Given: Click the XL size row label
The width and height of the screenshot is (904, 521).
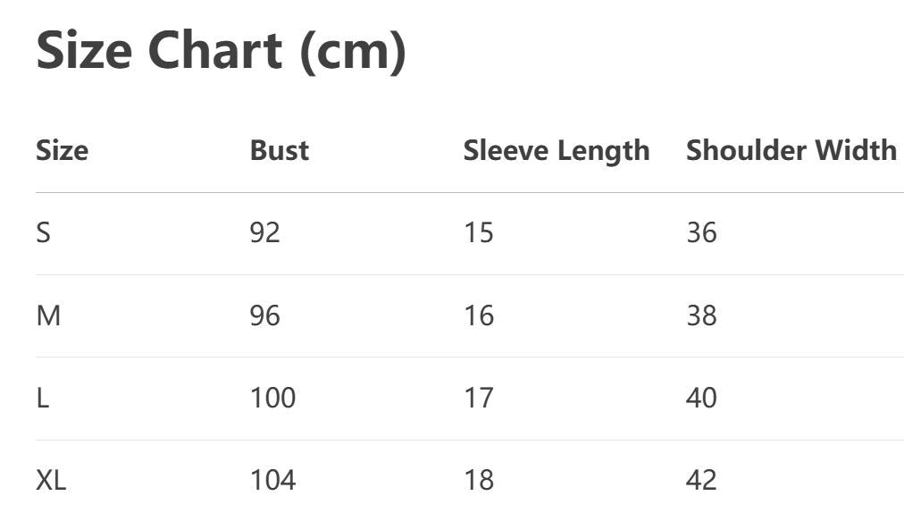Looking at the screenshot, I should (51, 481).
